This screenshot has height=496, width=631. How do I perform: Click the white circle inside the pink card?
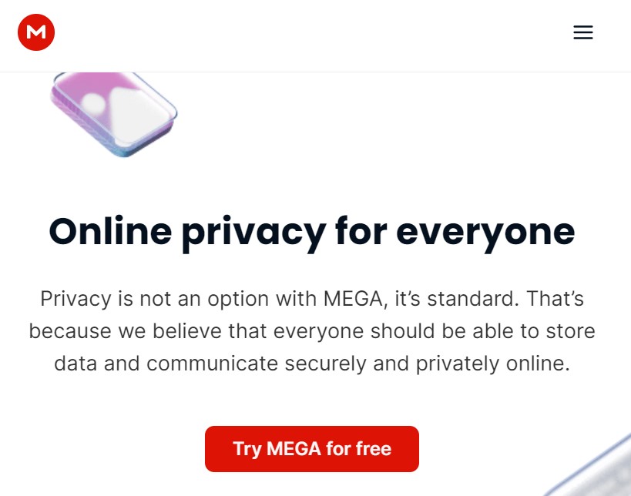(93, 103)
